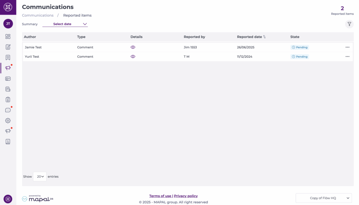The image size is (359, 205).
Task: Open the chat bubble icon in sidebar
Action: click(x=8, y=110)
